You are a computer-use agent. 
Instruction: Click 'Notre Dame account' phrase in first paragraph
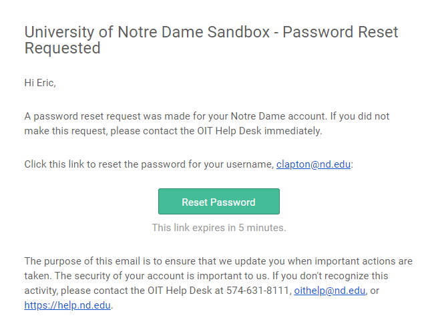pyautogui.click(x=279, y=116)
